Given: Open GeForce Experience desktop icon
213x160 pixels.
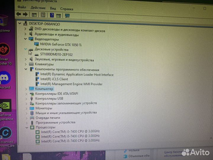Looking at the screenshot, I should pos(5,107).
